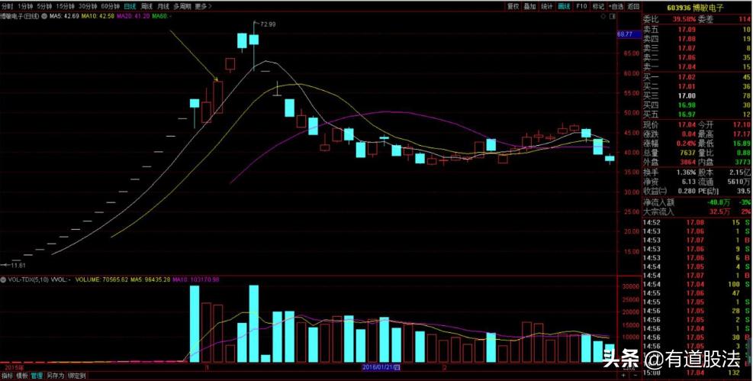
Task: Click the 复权 adjustment button
Action: point(513,6)
